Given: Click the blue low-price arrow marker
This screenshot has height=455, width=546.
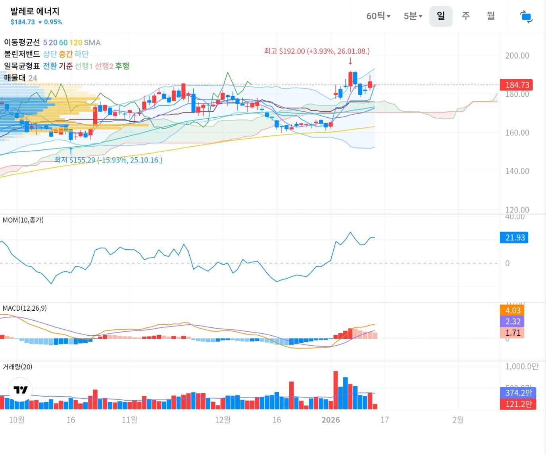Looking at the screenshot, I should pyautogui.click(x=71, y=151).
